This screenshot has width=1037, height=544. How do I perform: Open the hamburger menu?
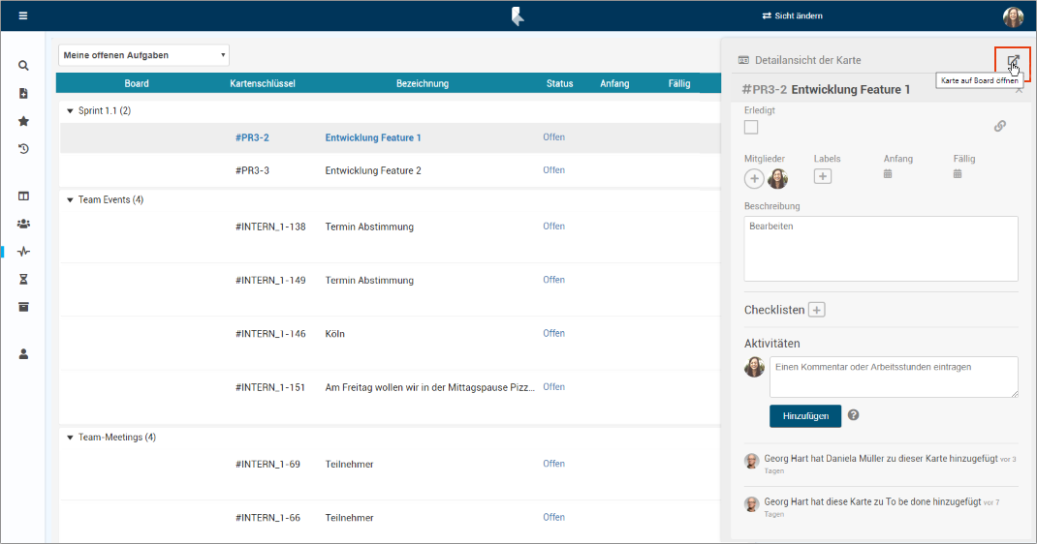pyautogui.click(x=23, y=15)
